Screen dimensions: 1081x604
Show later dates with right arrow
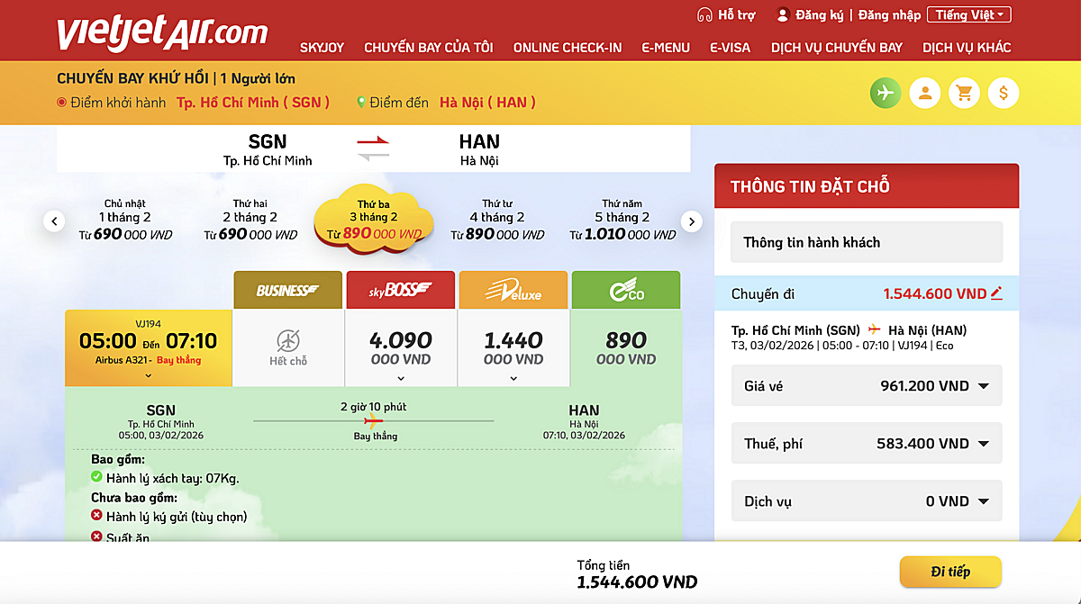coord(691,221)
